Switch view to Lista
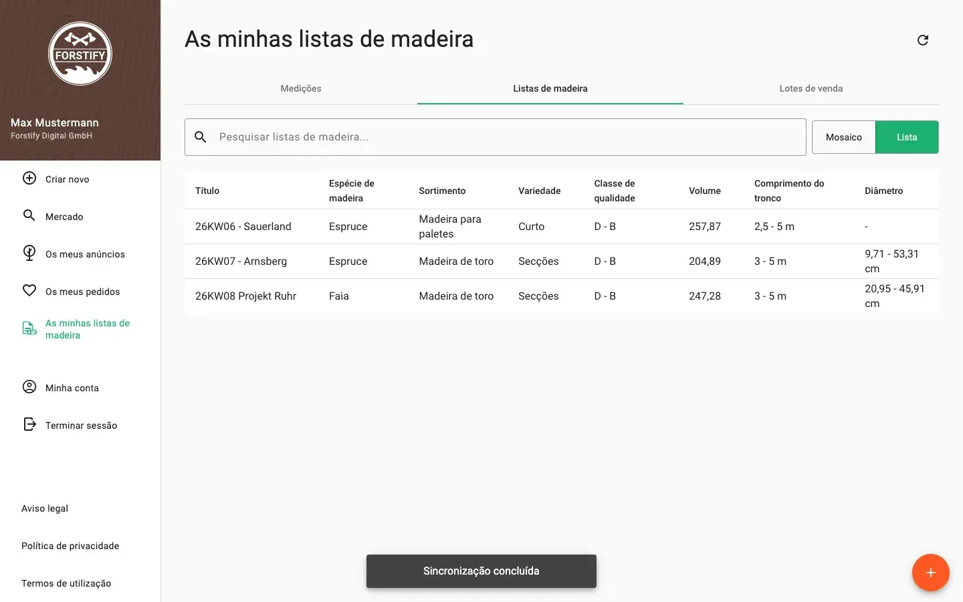This screenshot has width=963, height=602. pos(907,137)
